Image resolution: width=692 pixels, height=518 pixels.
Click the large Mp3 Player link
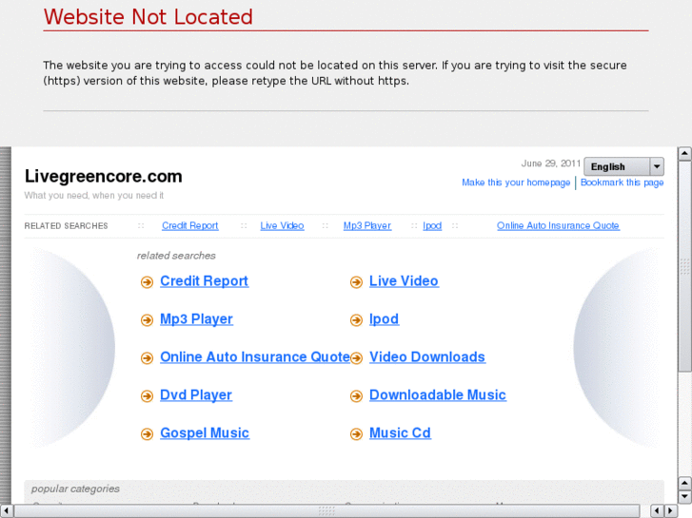[x=196, y=319]
